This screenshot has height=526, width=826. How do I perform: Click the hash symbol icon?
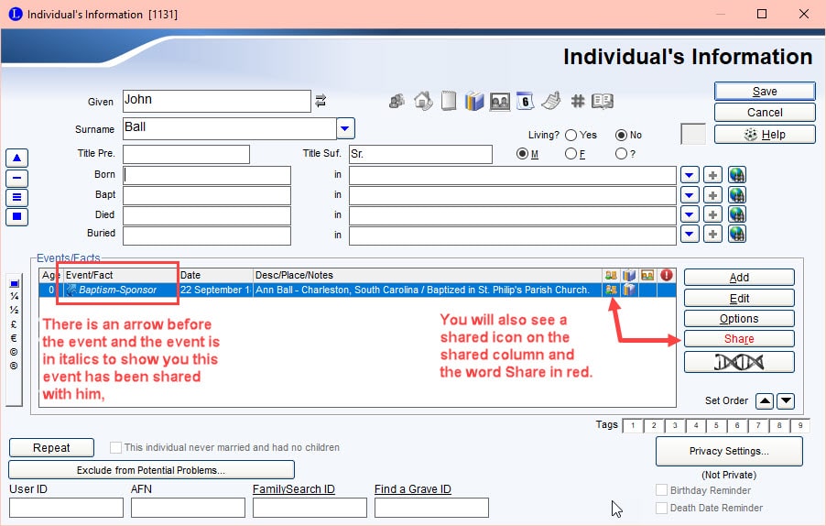pyautogui.click(x=577, y=101)
